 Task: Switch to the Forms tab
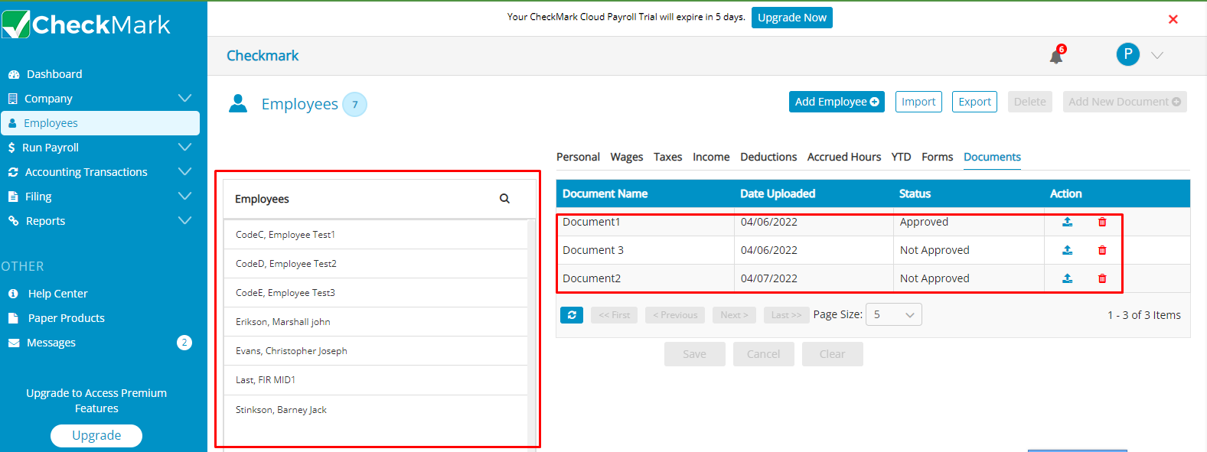(937, 157)
